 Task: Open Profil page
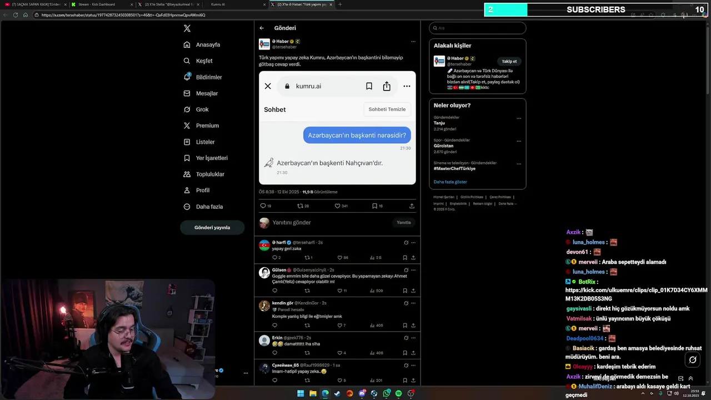click(x=197, y=190)
